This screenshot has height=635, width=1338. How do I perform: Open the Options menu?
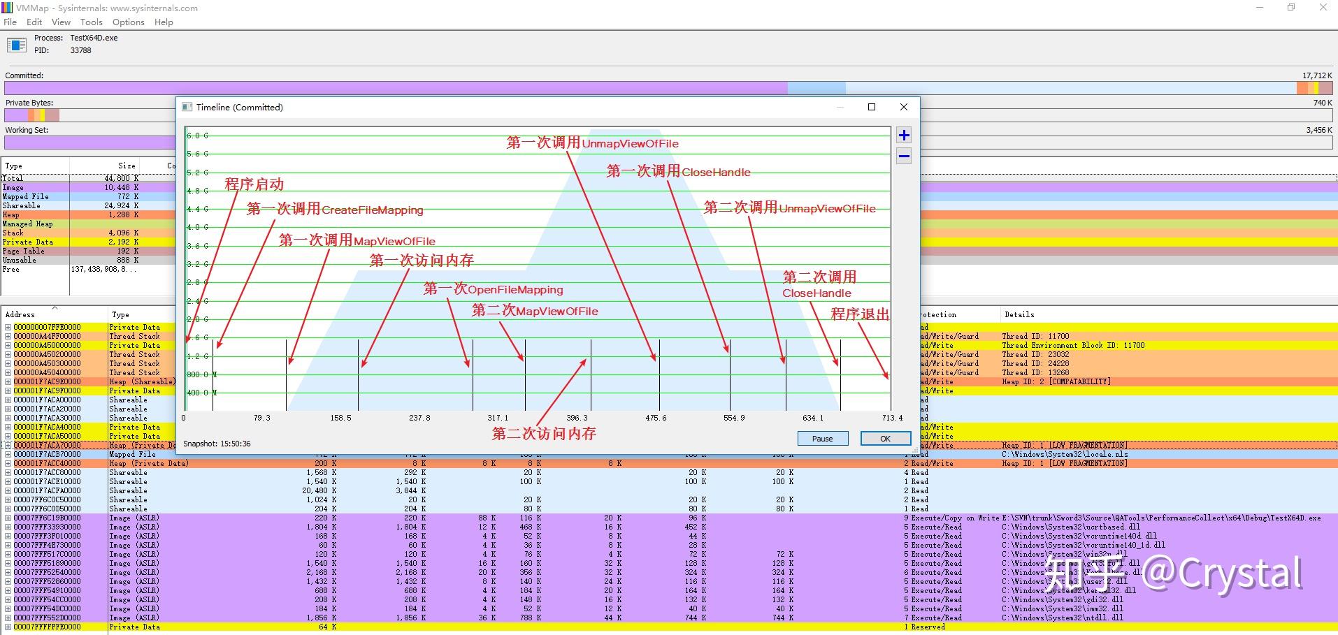128,22
